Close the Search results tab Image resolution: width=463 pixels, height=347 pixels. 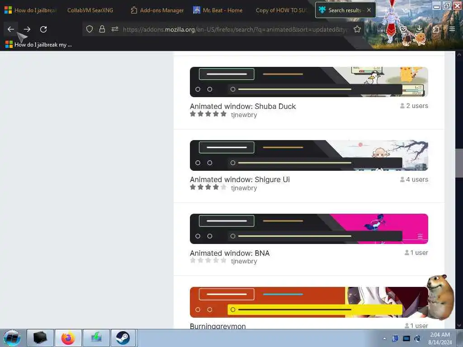coord(369,10)
